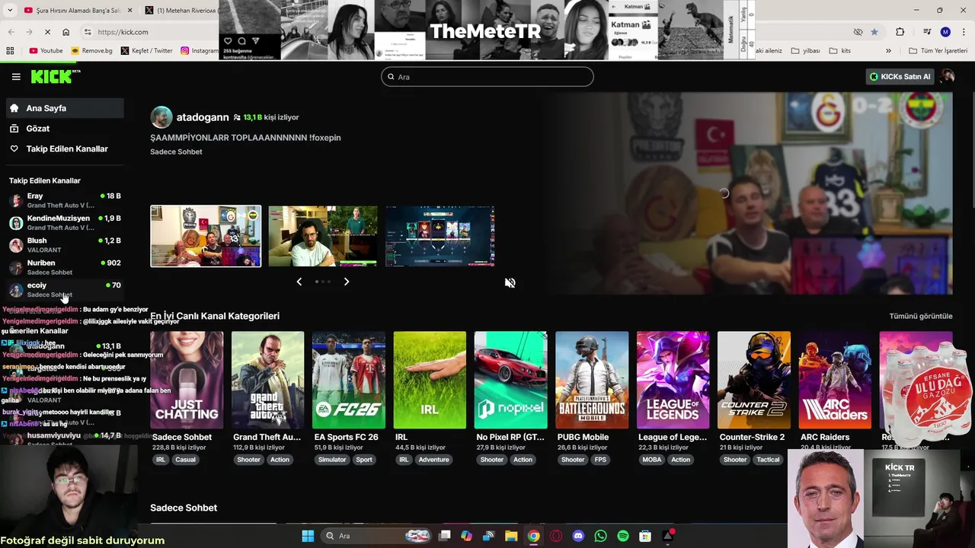Image resolution: width=975 pixels, height=548 pixels.
Task: Open the Keşfet / Twitter bookmark
Action: [x=147, y=51]
